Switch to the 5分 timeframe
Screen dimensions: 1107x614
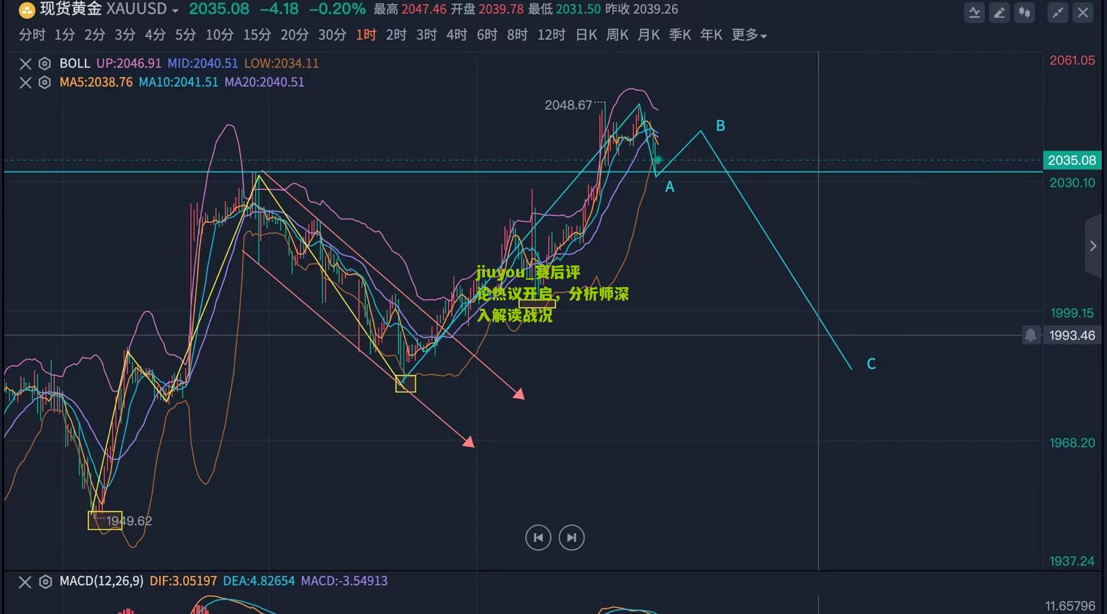point(185,35)
